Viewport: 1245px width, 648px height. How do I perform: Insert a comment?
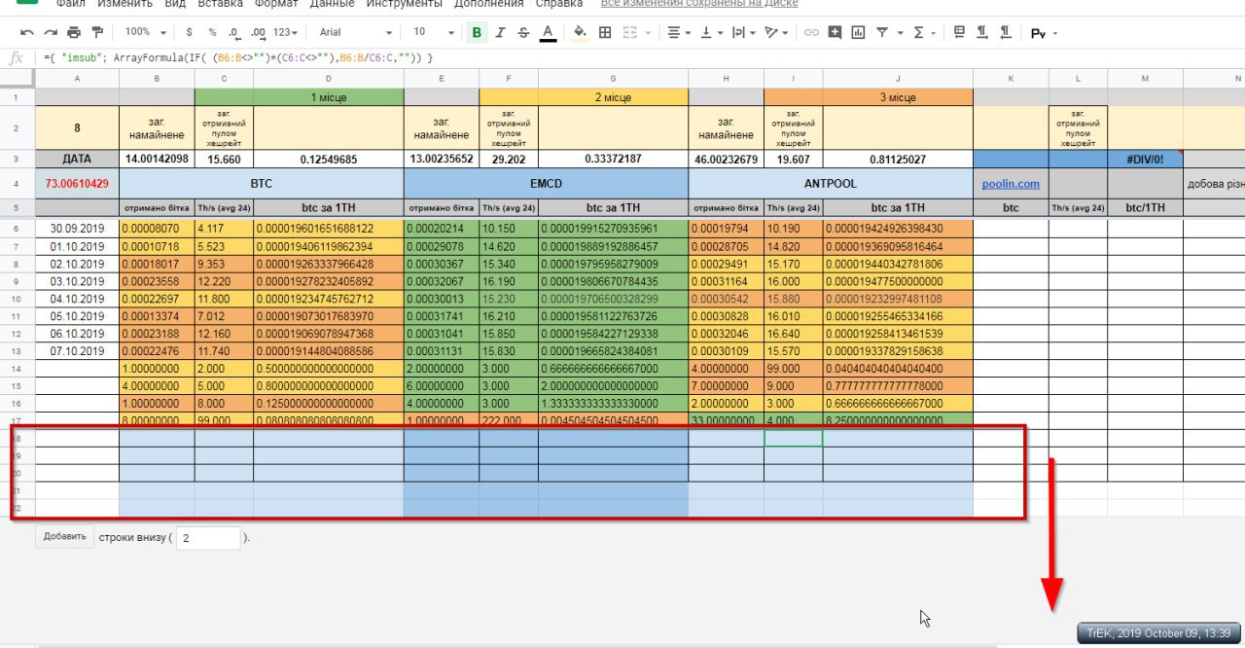[x=835, y=32]
